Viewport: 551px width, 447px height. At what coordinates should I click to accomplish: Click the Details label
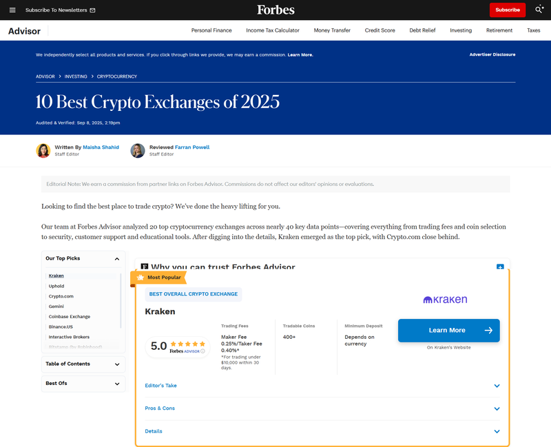[154, 431]
